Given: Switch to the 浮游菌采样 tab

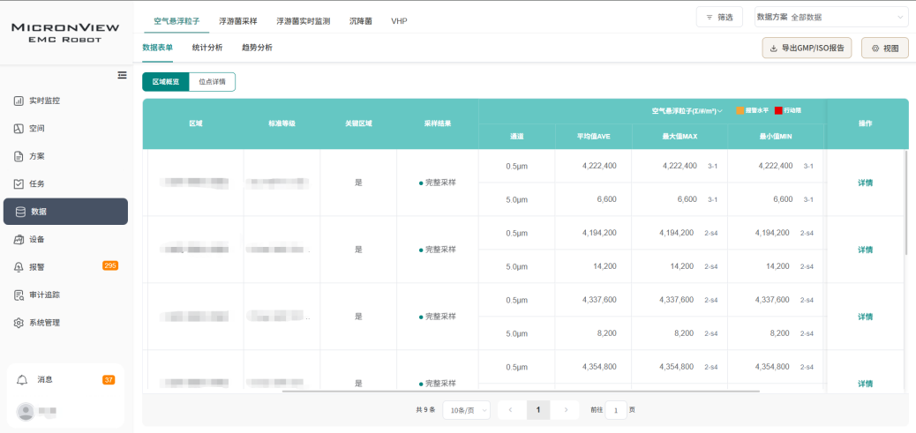Looking at the screenshot, I should 237,19.
